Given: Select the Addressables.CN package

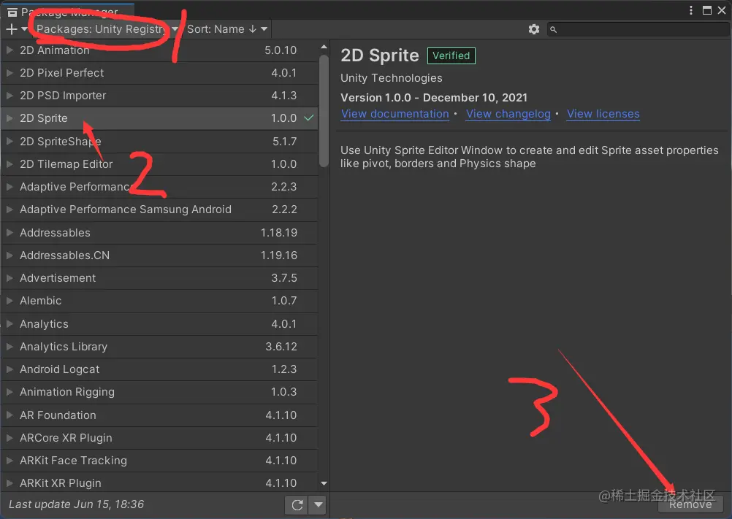Looking at the screenshot, I should [159, 255].
